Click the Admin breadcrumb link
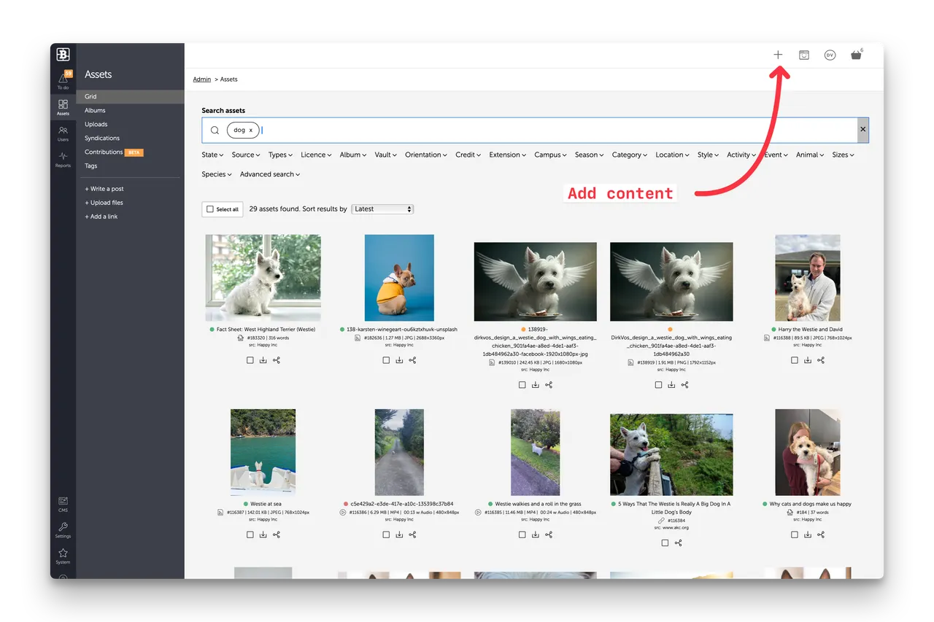This screenshot has height=622, width=934. (201, 79)
